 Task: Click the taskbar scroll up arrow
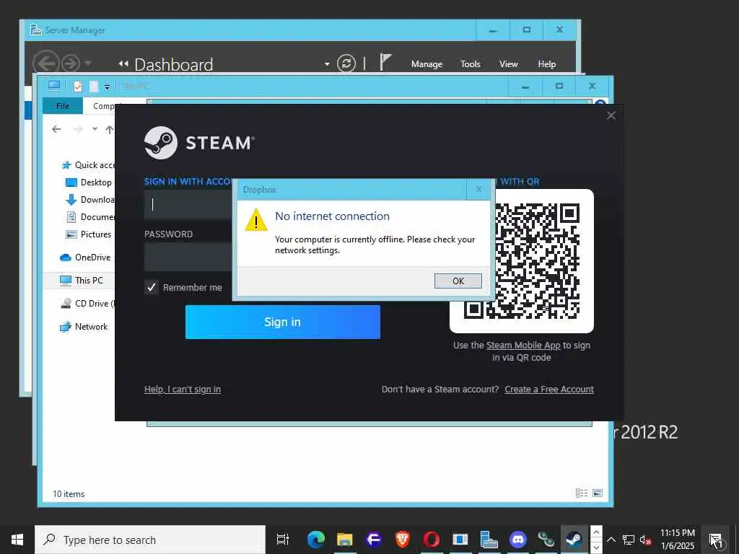click(596, 532)
